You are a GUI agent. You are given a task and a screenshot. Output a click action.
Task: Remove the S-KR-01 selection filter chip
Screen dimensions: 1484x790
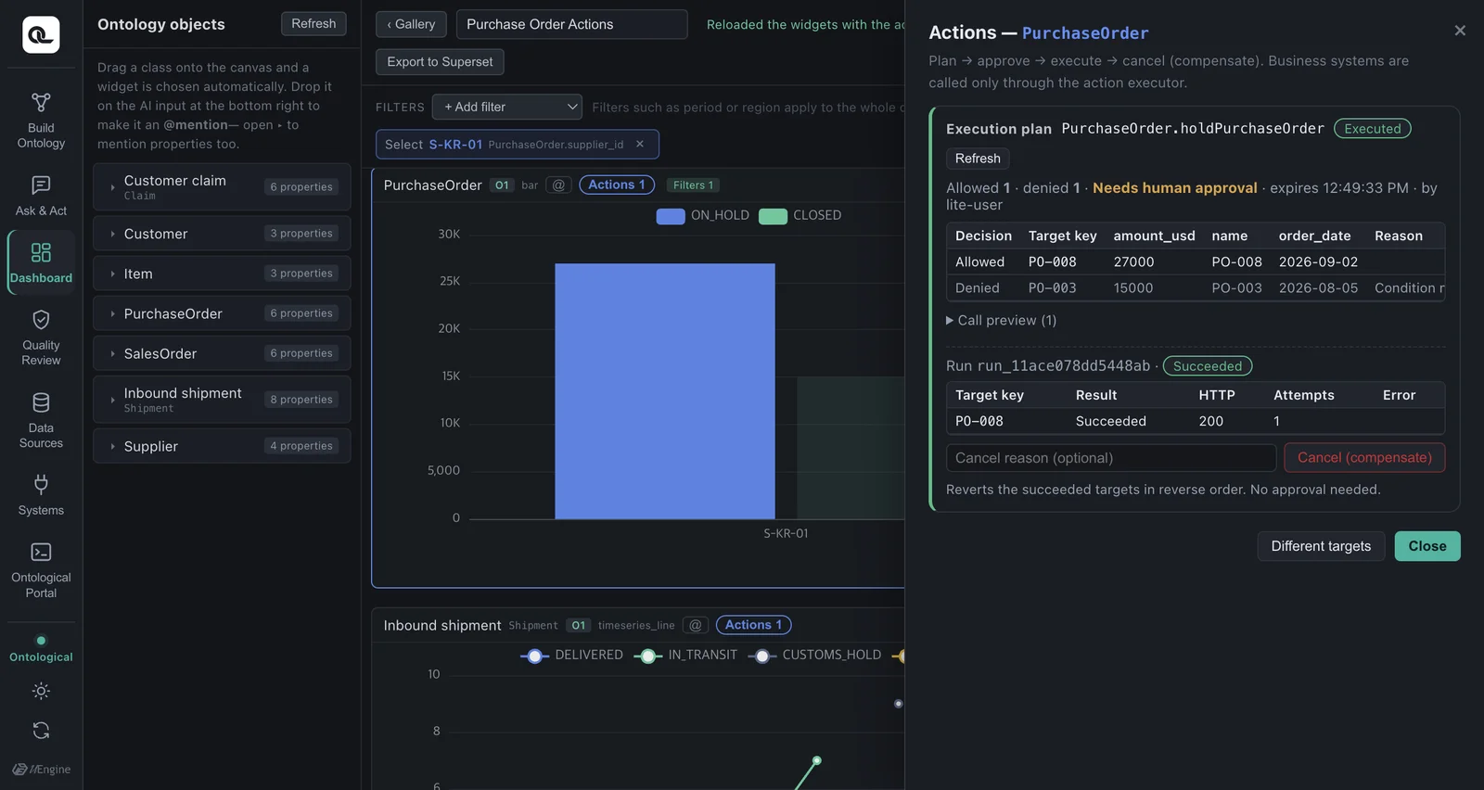(640, 145)
